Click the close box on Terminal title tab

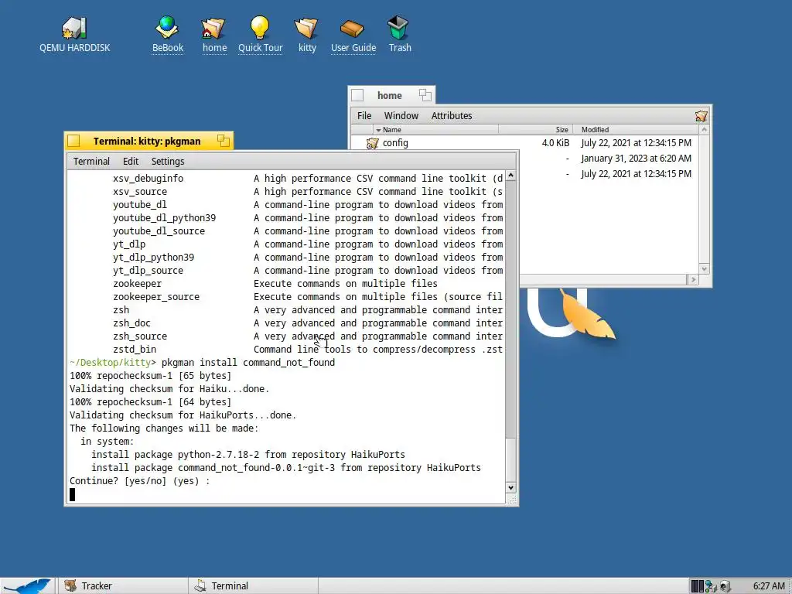[x=73, y=141]
